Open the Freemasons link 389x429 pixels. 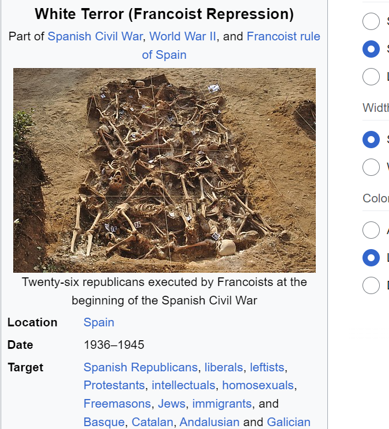pyautogui.click(x=117, y=404)
